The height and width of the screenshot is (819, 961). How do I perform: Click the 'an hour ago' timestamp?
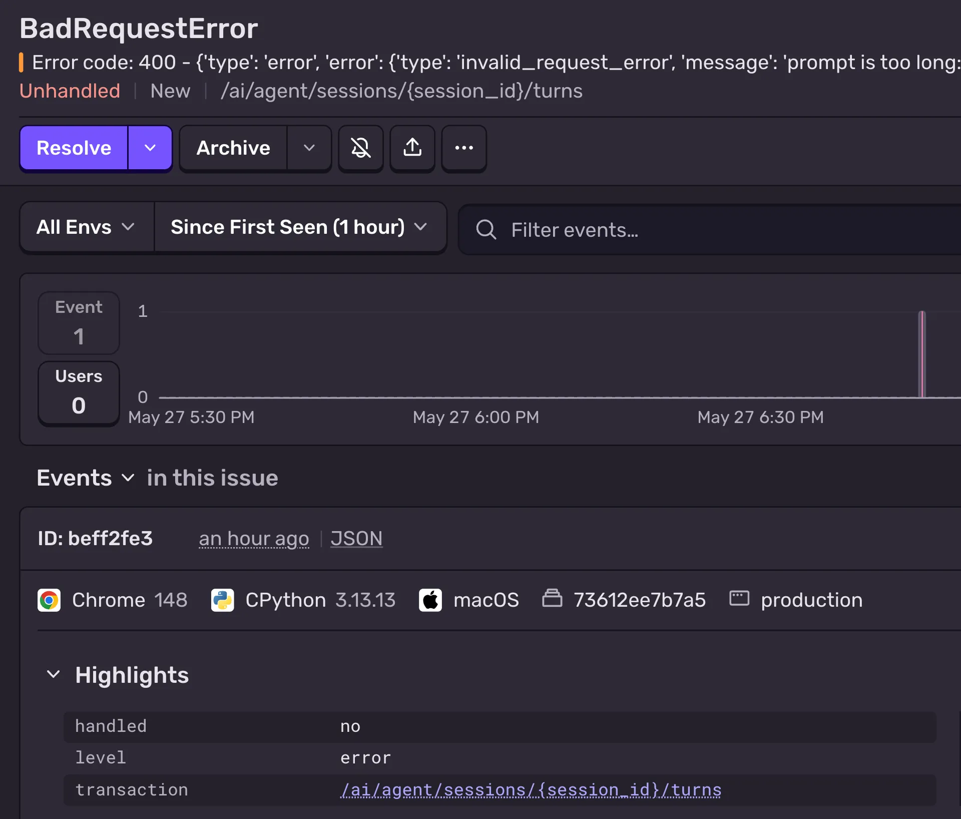[x=254, y=539]
